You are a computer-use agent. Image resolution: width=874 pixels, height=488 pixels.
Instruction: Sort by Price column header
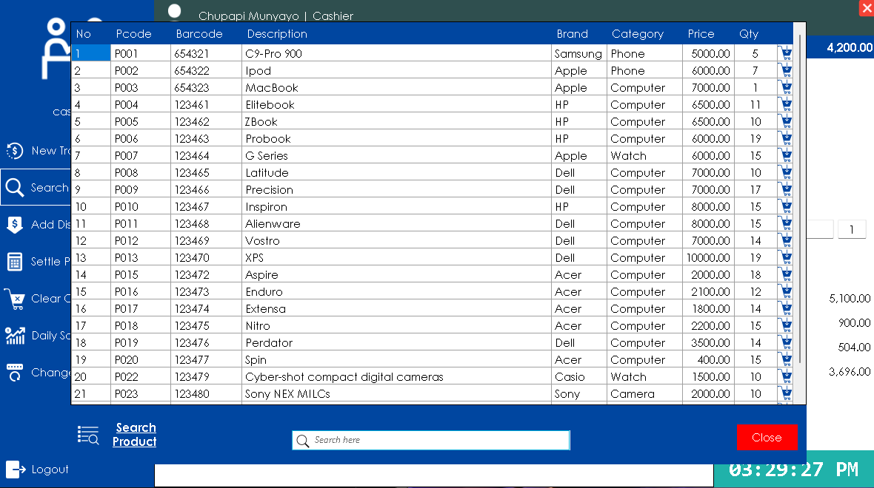pyautogui.click(x=701, y=34)
